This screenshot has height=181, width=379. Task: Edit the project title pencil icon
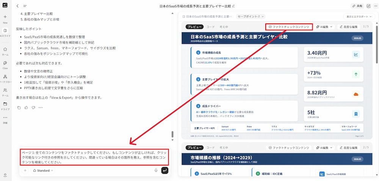(233, 6)
